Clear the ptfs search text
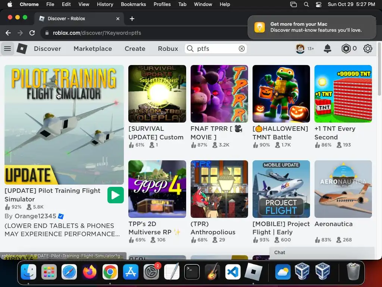 click(241, 49)
